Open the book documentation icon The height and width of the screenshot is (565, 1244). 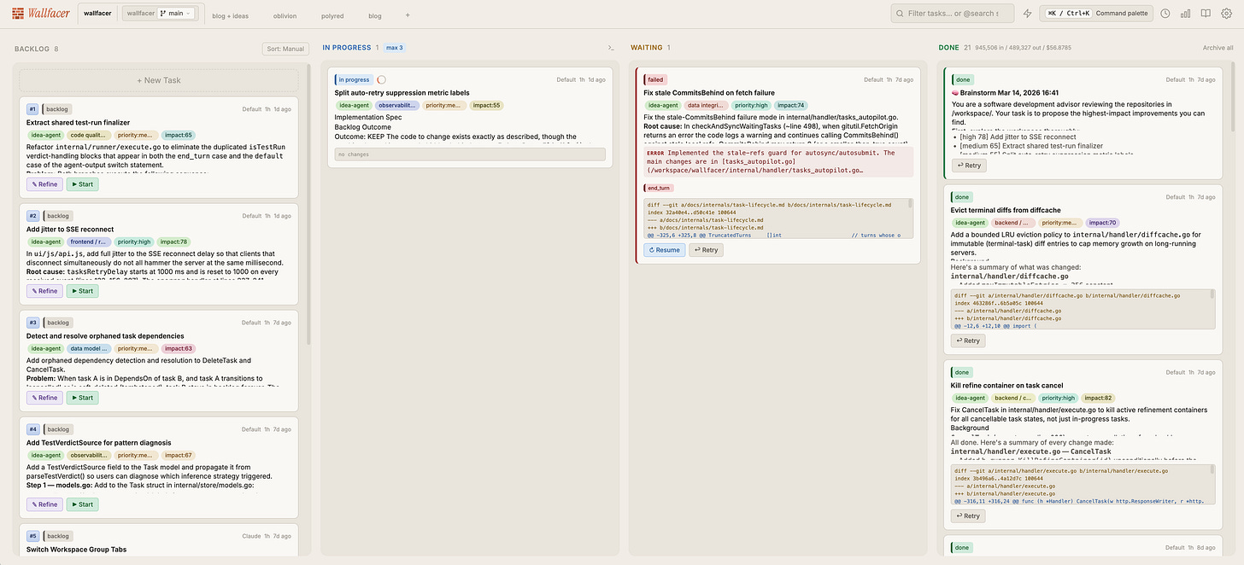pyautogui.click(x=1206, y=14)
